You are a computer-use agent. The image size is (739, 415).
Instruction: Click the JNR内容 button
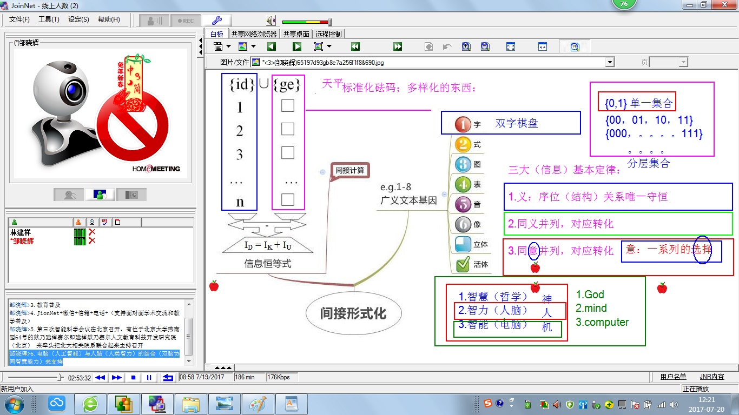pos(711,377)
